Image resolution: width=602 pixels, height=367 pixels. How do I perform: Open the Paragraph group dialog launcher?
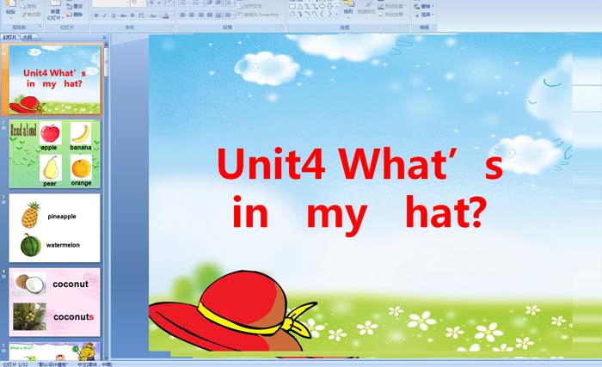283,27
